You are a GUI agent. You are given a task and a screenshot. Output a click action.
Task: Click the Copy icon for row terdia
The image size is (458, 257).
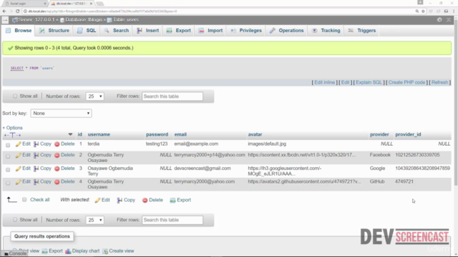point(36,144)
